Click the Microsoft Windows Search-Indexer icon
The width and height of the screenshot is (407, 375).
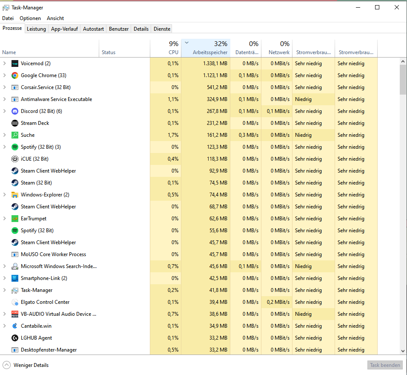15,266
